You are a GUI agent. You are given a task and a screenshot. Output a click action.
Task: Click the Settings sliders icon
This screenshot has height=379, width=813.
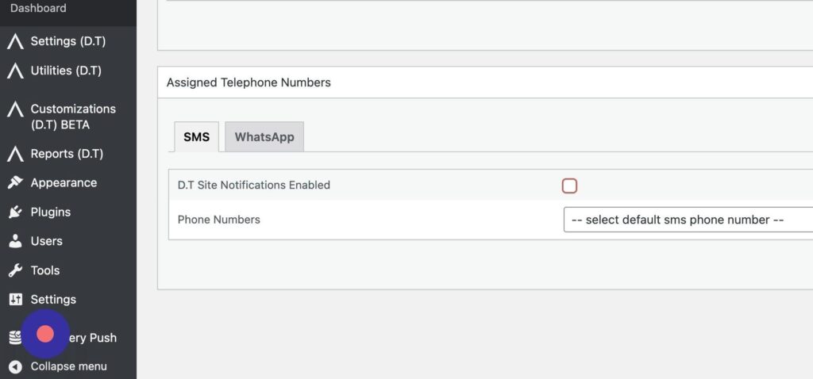pos(15,300)
